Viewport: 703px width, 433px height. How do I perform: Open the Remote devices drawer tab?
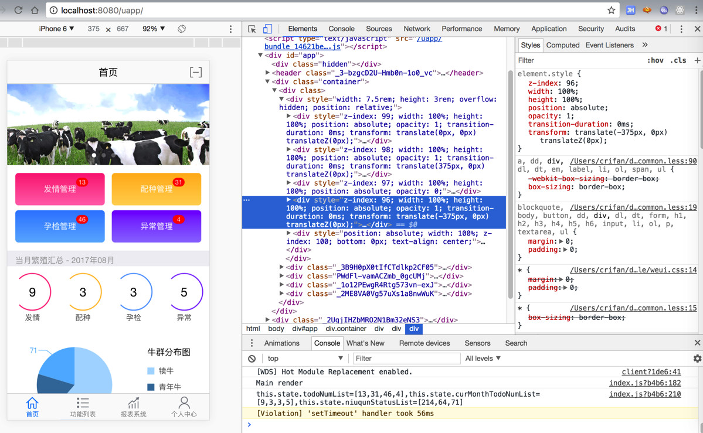(424, 343)
